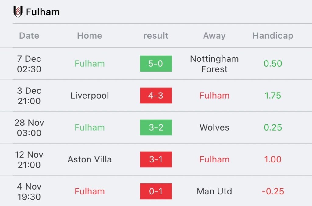Select the Date column header
Image resolution: width=312 pixels, height=206 pixels.
29,36
